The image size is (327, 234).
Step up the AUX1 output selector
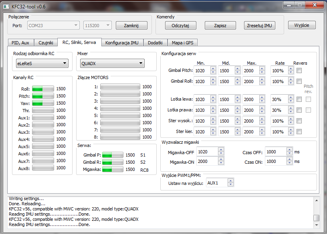[x=230, y=181]
